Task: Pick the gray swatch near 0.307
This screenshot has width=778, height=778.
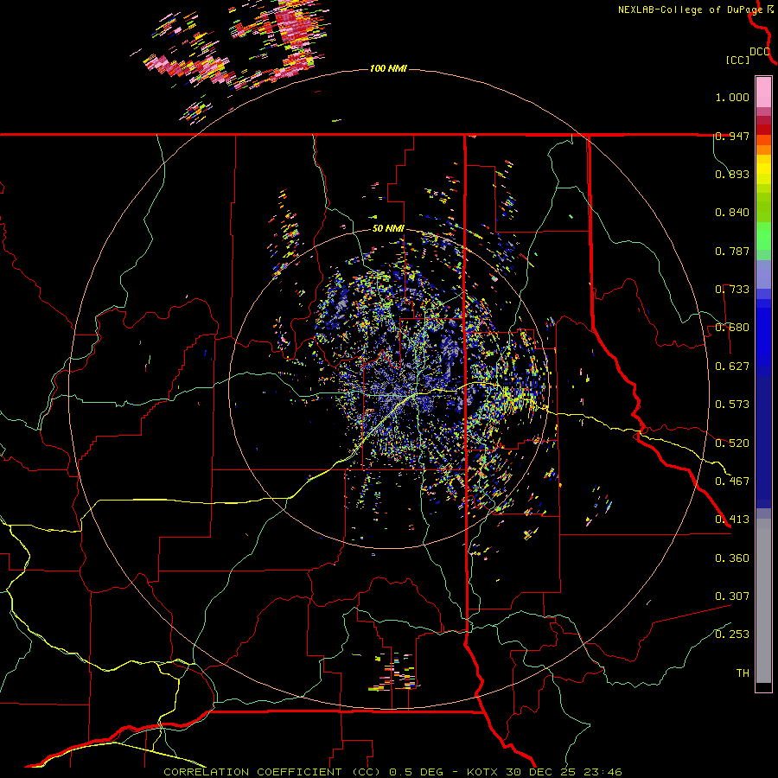Action: click(x=763, y=601)
